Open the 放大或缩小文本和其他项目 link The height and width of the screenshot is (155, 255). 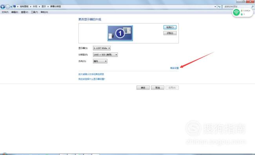(x=91, y=74)
